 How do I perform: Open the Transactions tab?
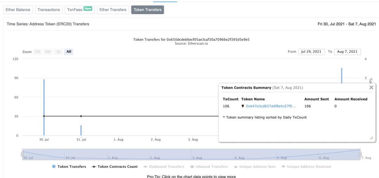coord(48,10)
